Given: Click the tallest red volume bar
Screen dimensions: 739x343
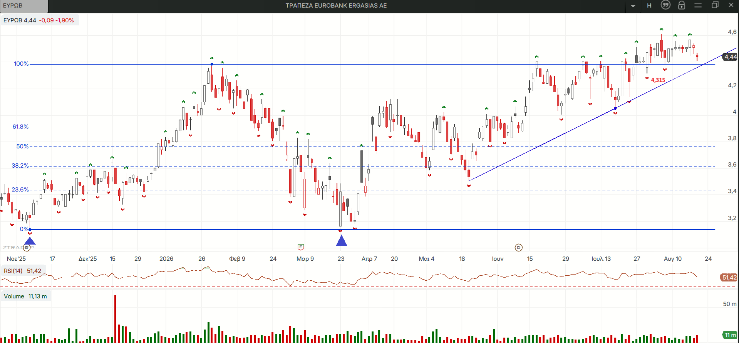Looking at the screenshot, I should coord(115,319).
